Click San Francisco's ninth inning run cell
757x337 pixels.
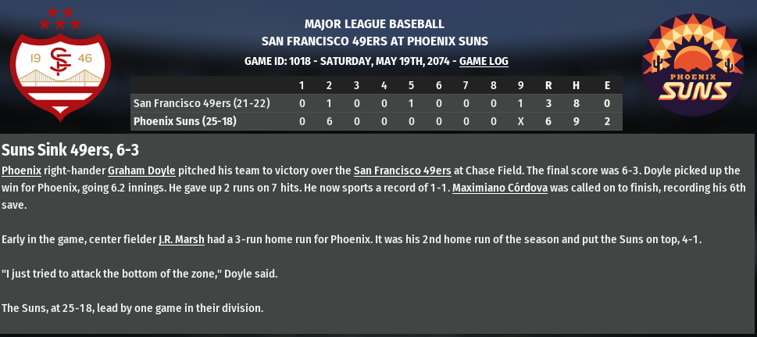[x=520, y=102]
